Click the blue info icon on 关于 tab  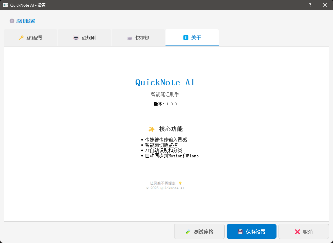click(x=186, y=38)
